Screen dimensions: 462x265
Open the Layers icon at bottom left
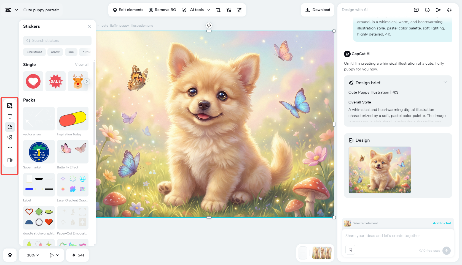pos(10,255)
